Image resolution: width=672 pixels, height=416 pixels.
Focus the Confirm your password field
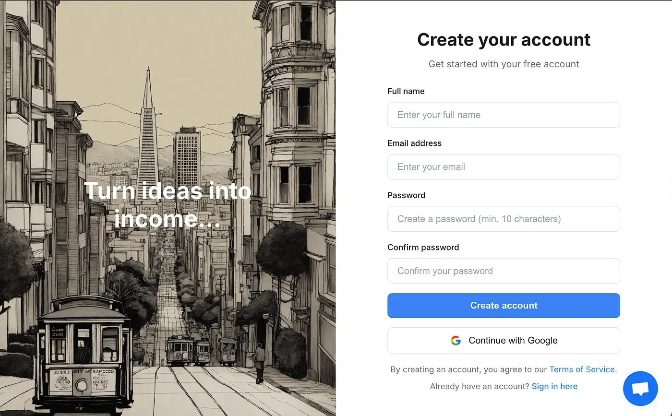(x=504, y=271)
